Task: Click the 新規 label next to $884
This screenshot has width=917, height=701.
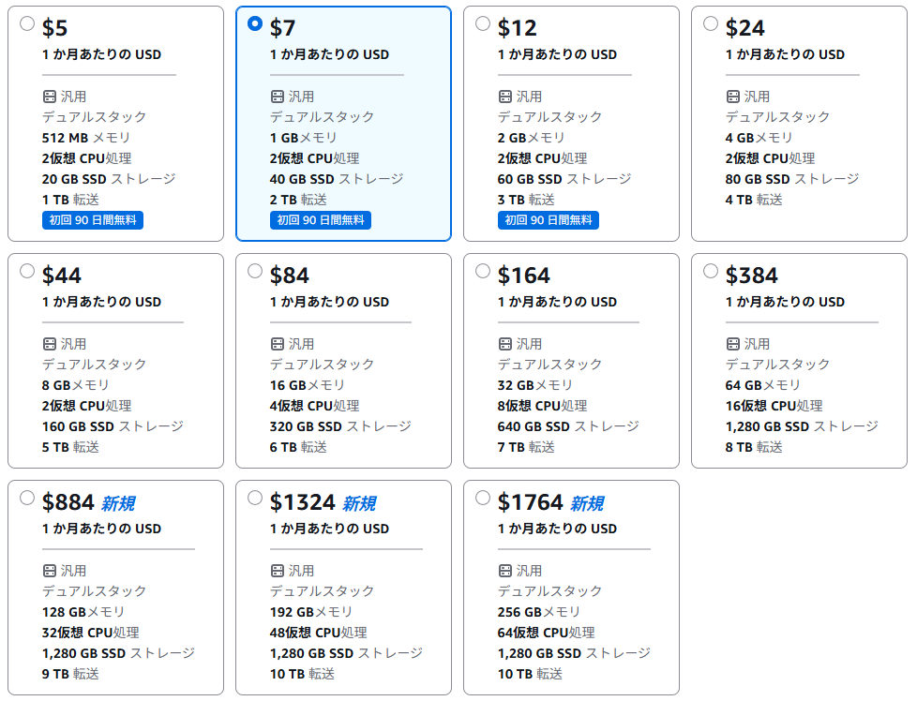Action: pos(118,504)
